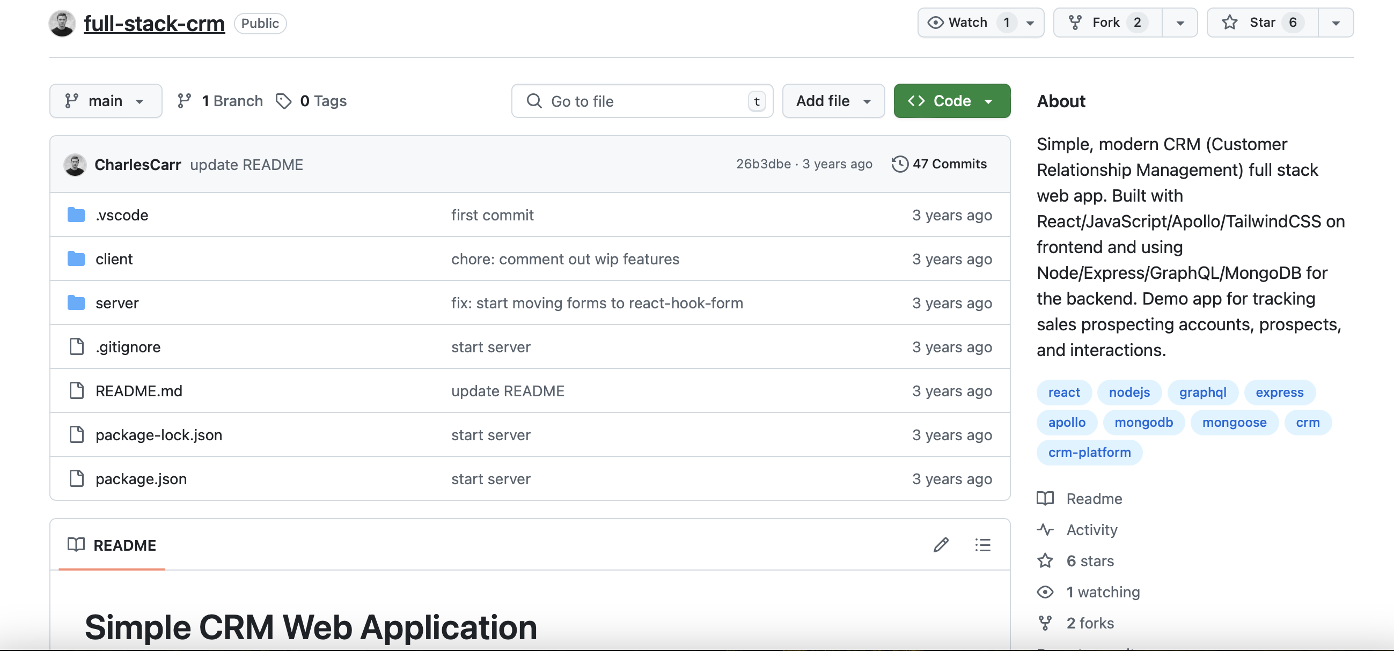Click the Go to file search field

(641, 101)
